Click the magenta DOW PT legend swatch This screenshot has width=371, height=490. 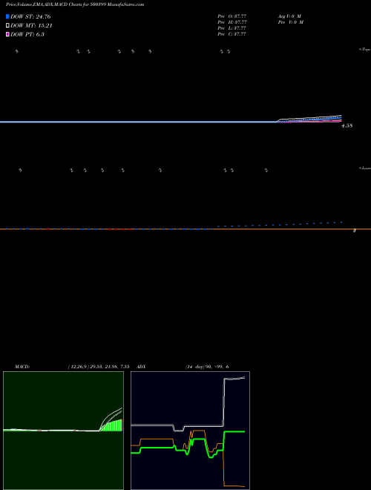point(7,34)
